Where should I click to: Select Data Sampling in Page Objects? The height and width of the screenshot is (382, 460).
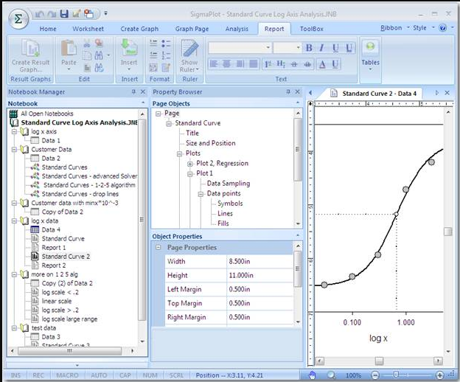pyautogui.click(x=228, y=184)
